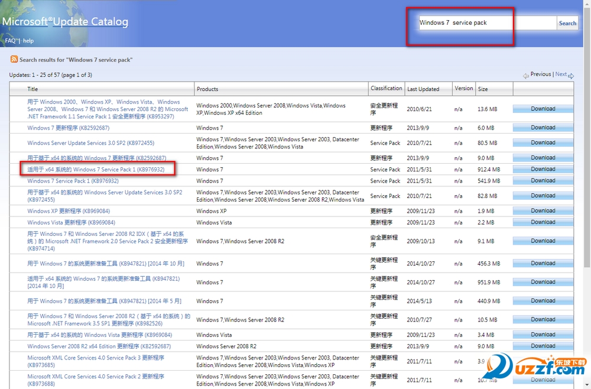
Task: Open the 2.2 MB Windows Vista 更新程序 (KB969084) link
Action: 72,222
